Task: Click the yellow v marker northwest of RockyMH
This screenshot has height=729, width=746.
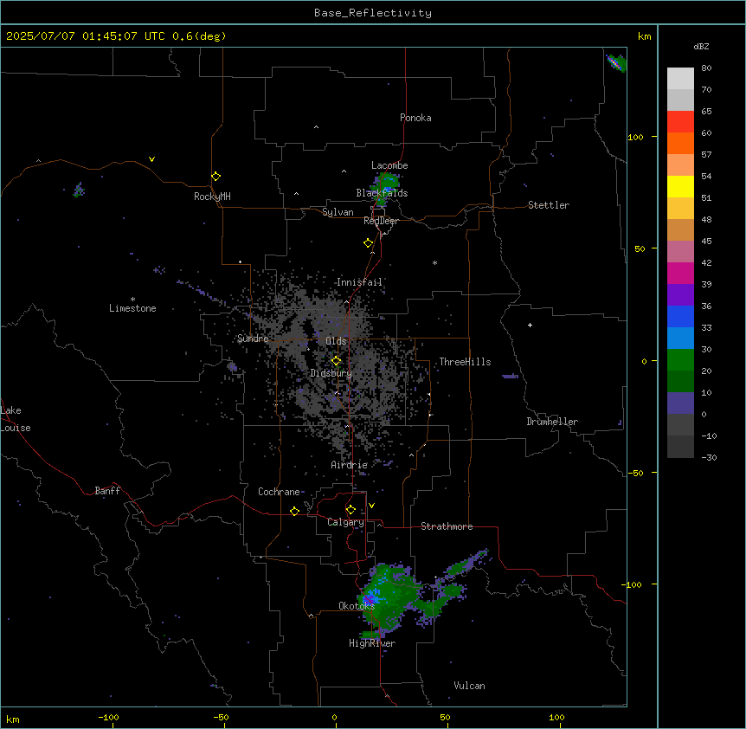Action: click(151, 159)
